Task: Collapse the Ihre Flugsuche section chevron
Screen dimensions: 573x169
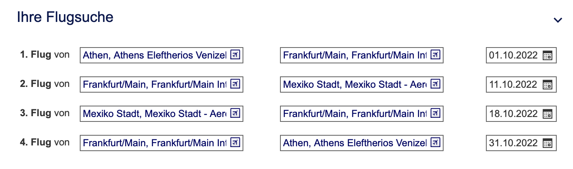Action: click(x=558, y=20)
